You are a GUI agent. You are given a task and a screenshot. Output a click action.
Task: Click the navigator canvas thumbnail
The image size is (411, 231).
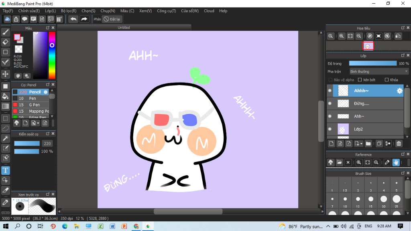368,46
